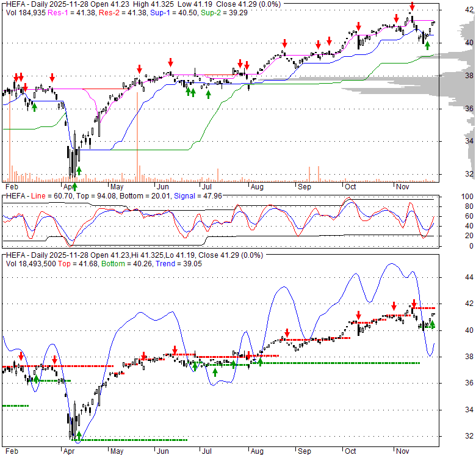
Task: Click the '44' price axis value
Action: pos(469,277)
